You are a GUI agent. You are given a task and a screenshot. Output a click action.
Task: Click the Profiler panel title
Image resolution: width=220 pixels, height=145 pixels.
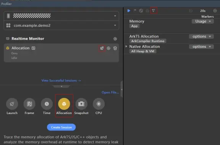pos(6,4)
